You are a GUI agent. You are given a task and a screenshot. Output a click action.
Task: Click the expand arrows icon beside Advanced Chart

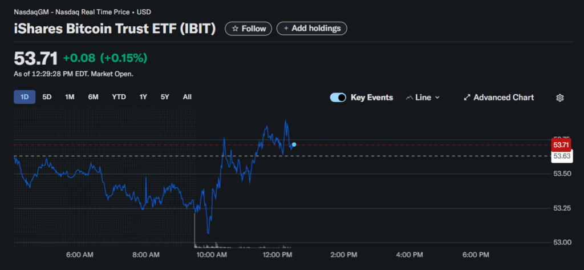click(x=467, y=98)
